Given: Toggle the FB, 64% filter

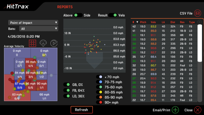Looking at the screenshot, I should (67, 90).
